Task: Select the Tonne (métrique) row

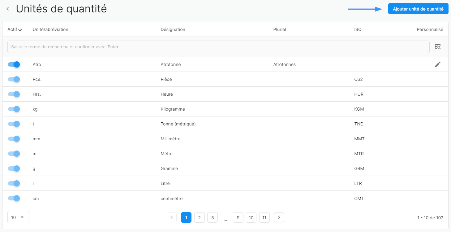Action: (x=178, y=124)
